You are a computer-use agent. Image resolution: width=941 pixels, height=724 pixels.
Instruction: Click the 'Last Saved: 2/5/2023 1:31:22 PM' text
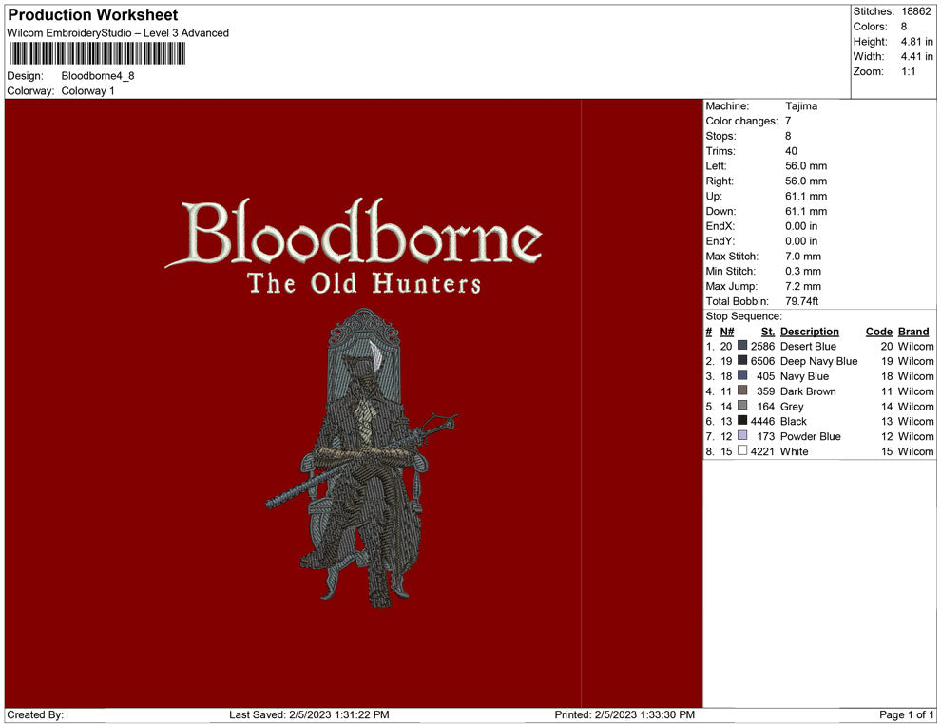[309, 714]
